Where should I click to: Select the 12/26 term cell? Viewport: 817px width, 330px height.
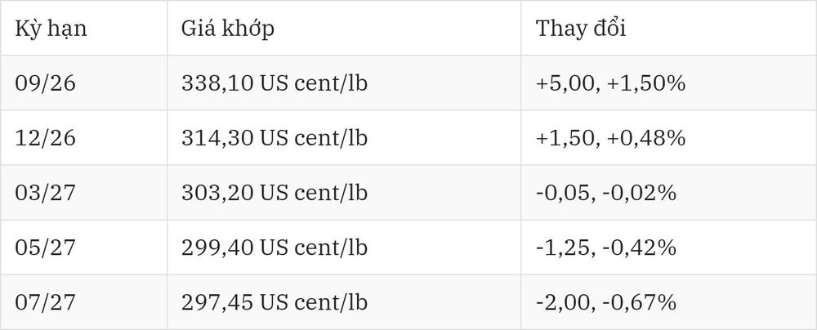tap(45, 138)
